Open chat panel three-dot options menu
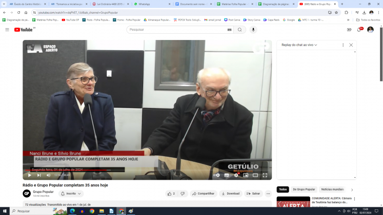The width and height of the screenshot is (383, 215). click(x=343, y=45)
